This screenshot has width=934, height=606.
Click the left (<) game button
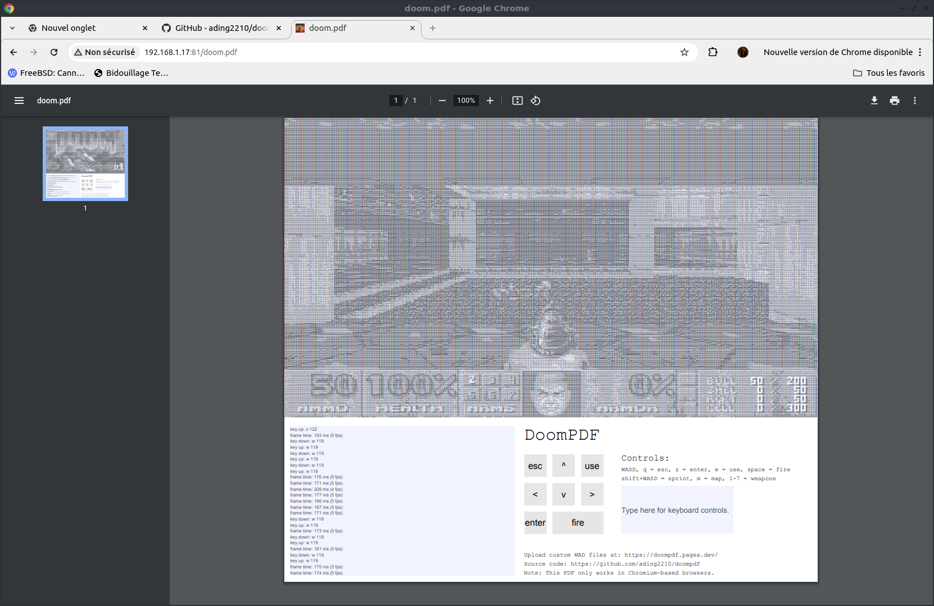(535, 494)
